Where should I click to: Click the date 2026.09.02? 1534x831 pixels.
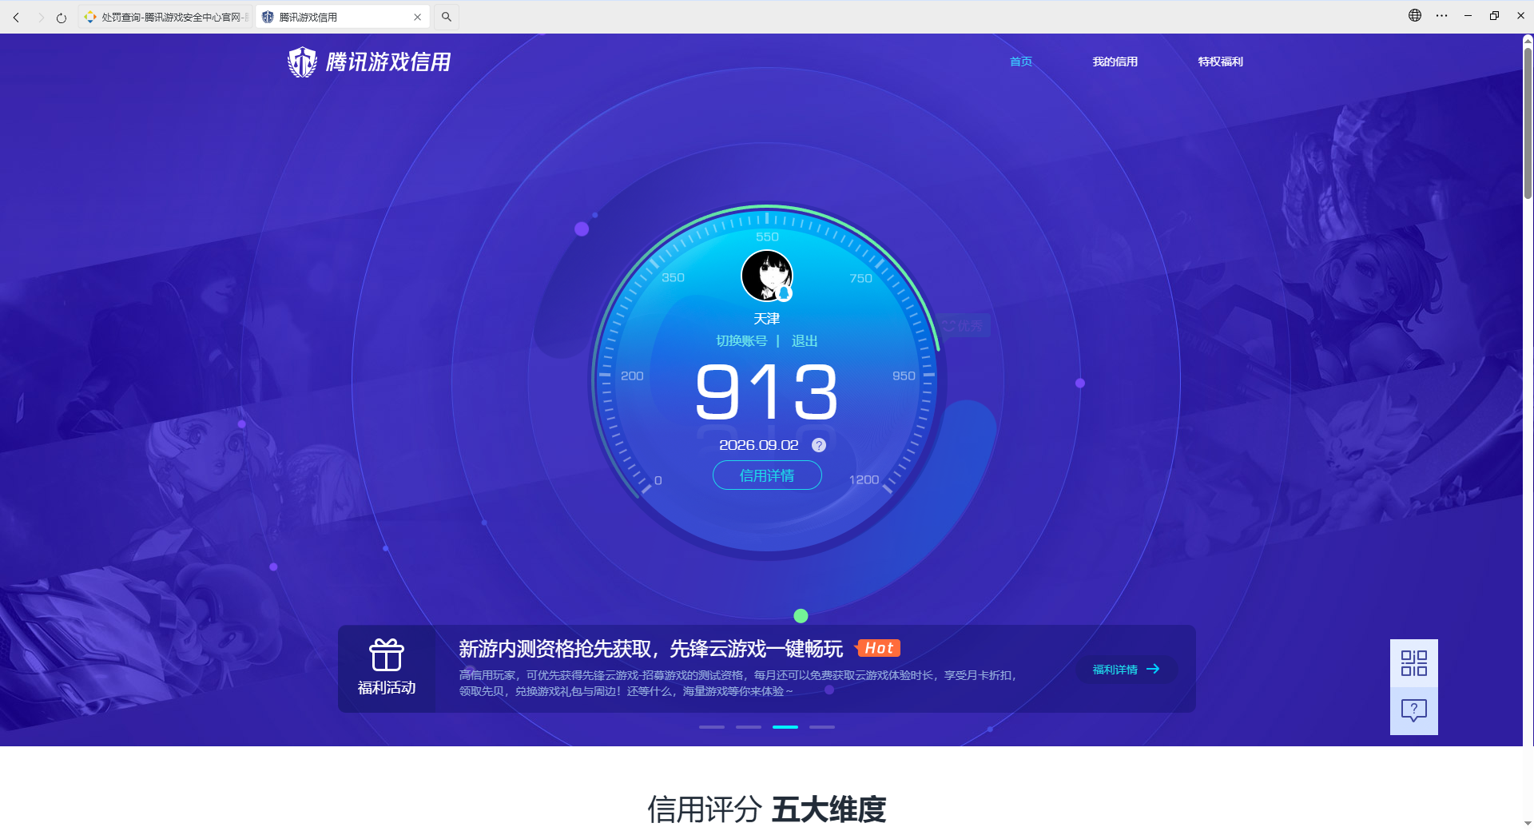pos(759,445)
